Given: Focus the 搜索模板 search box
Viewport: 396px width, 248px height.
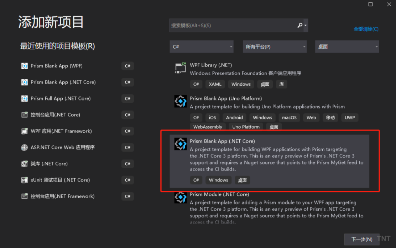Looking at the screenshot, I should click(231, 26).
